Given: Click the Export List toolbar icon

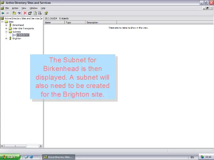Looking at the screenshot, I should (40, 13).
